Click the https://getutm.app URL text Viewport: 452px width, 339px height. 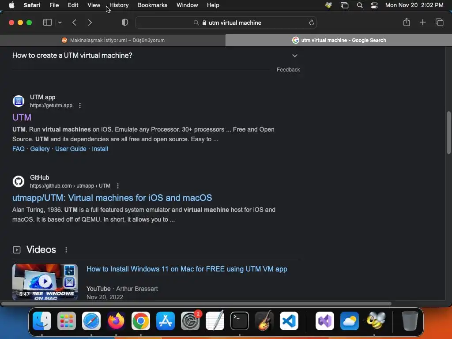51,105
